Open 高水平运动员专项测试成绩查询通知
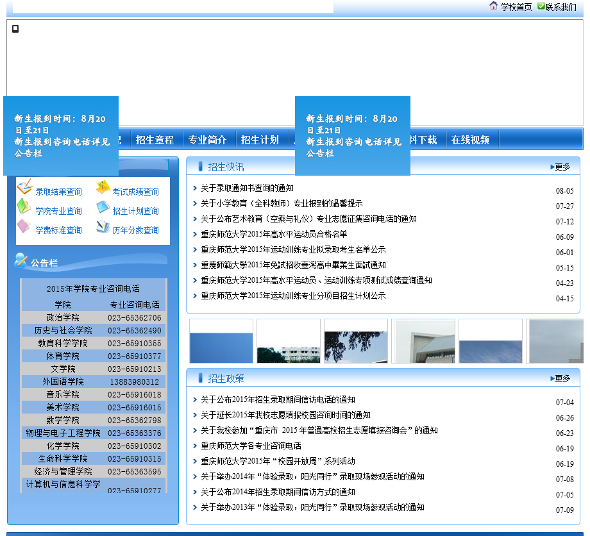Image resolution: width=590 pixels, height=536 pixels. [316, 281]
